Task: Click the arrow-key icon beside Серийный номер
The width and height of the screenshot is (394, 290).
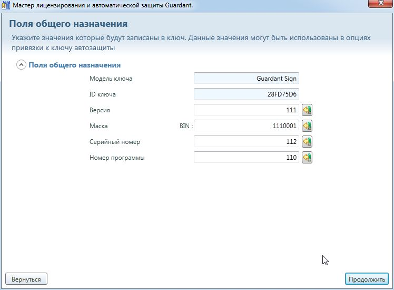Action: coord(307,142)
